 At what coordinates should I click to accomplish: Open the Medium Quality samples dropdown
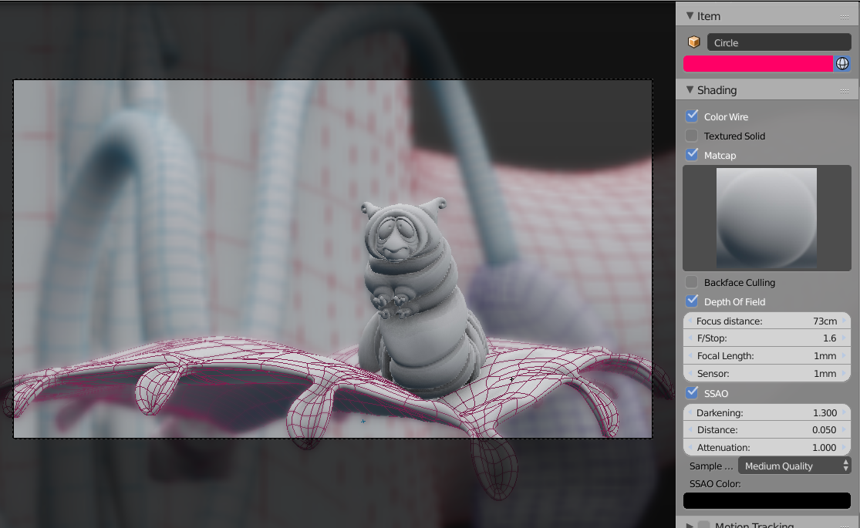tap(794, 466)
